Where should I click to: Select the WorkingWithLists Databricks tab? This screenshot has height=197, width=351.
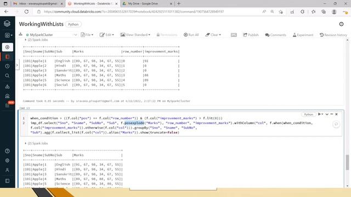93,4
